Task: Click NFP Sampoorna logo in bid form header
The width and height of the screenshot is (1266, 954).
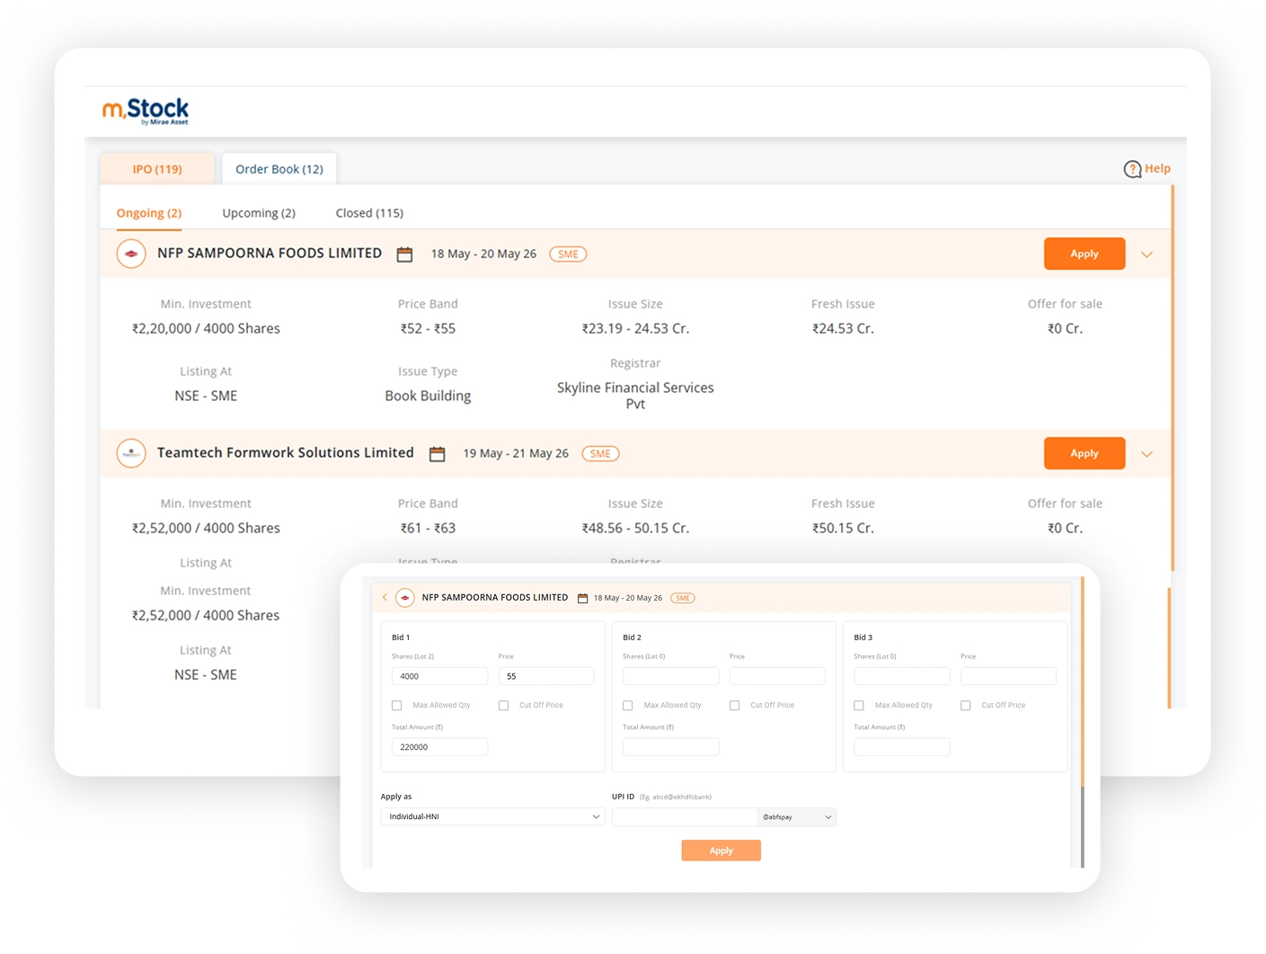Action: tap(405, 598)
